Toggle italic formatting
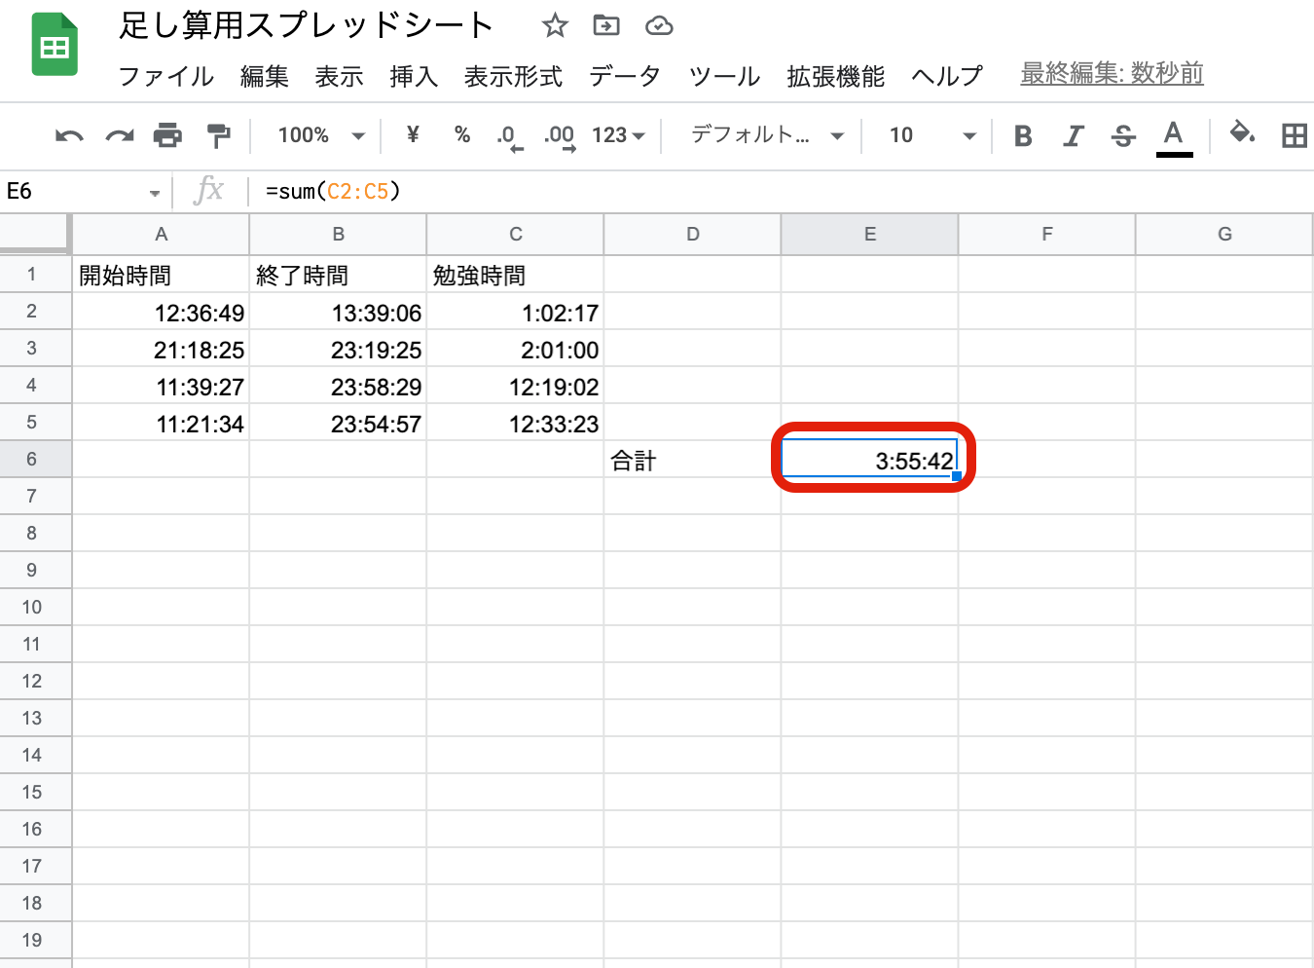Viewport: 1314px width, 968px height. click(1074, 135)
